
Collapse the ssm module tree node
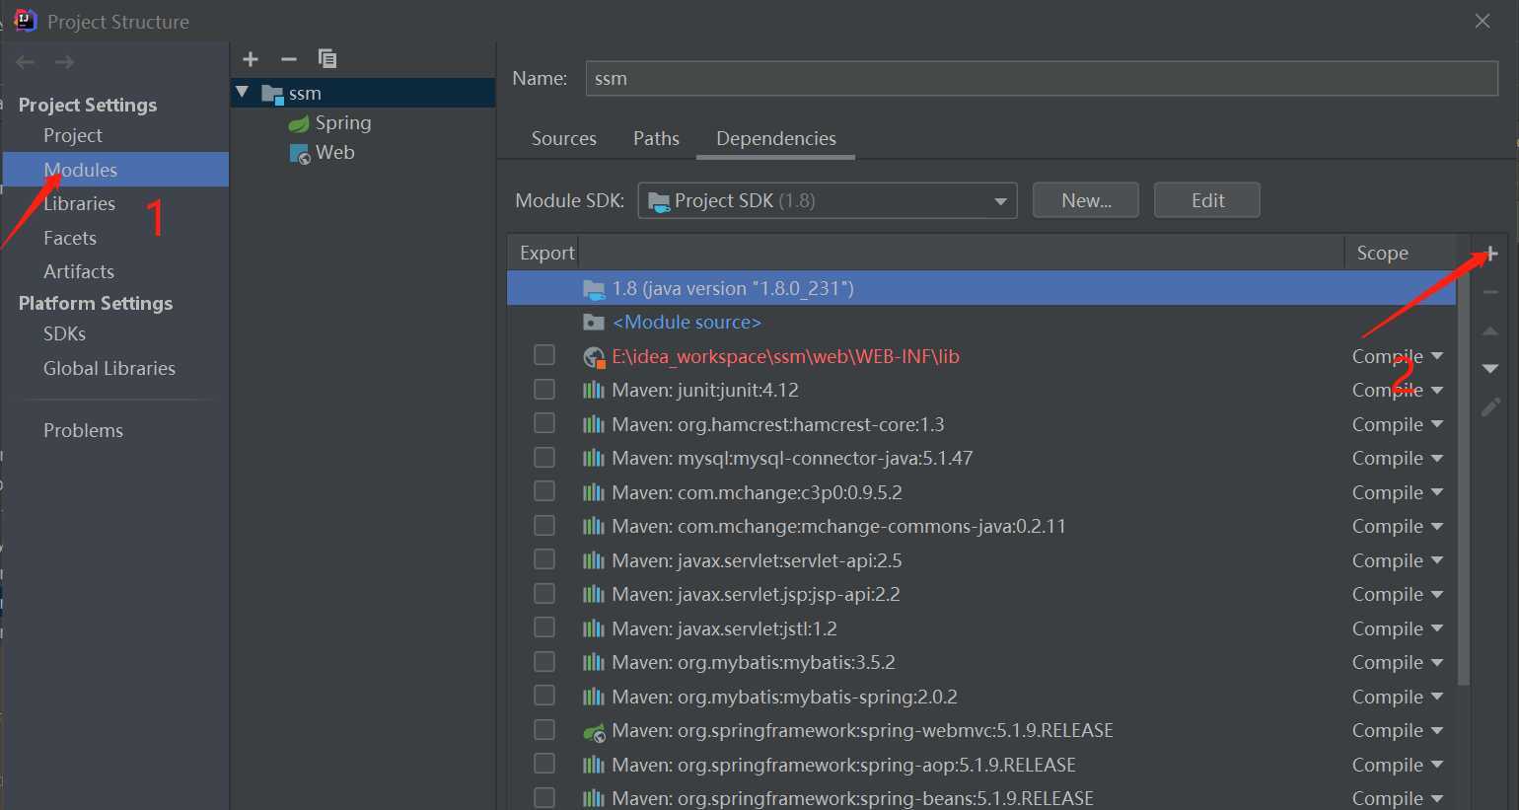pos(243,92)
